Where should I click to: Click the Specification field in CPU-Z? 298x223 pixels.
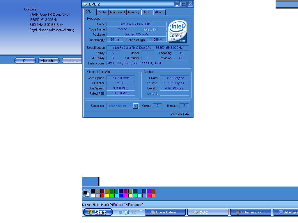click(x=148, y=48)
